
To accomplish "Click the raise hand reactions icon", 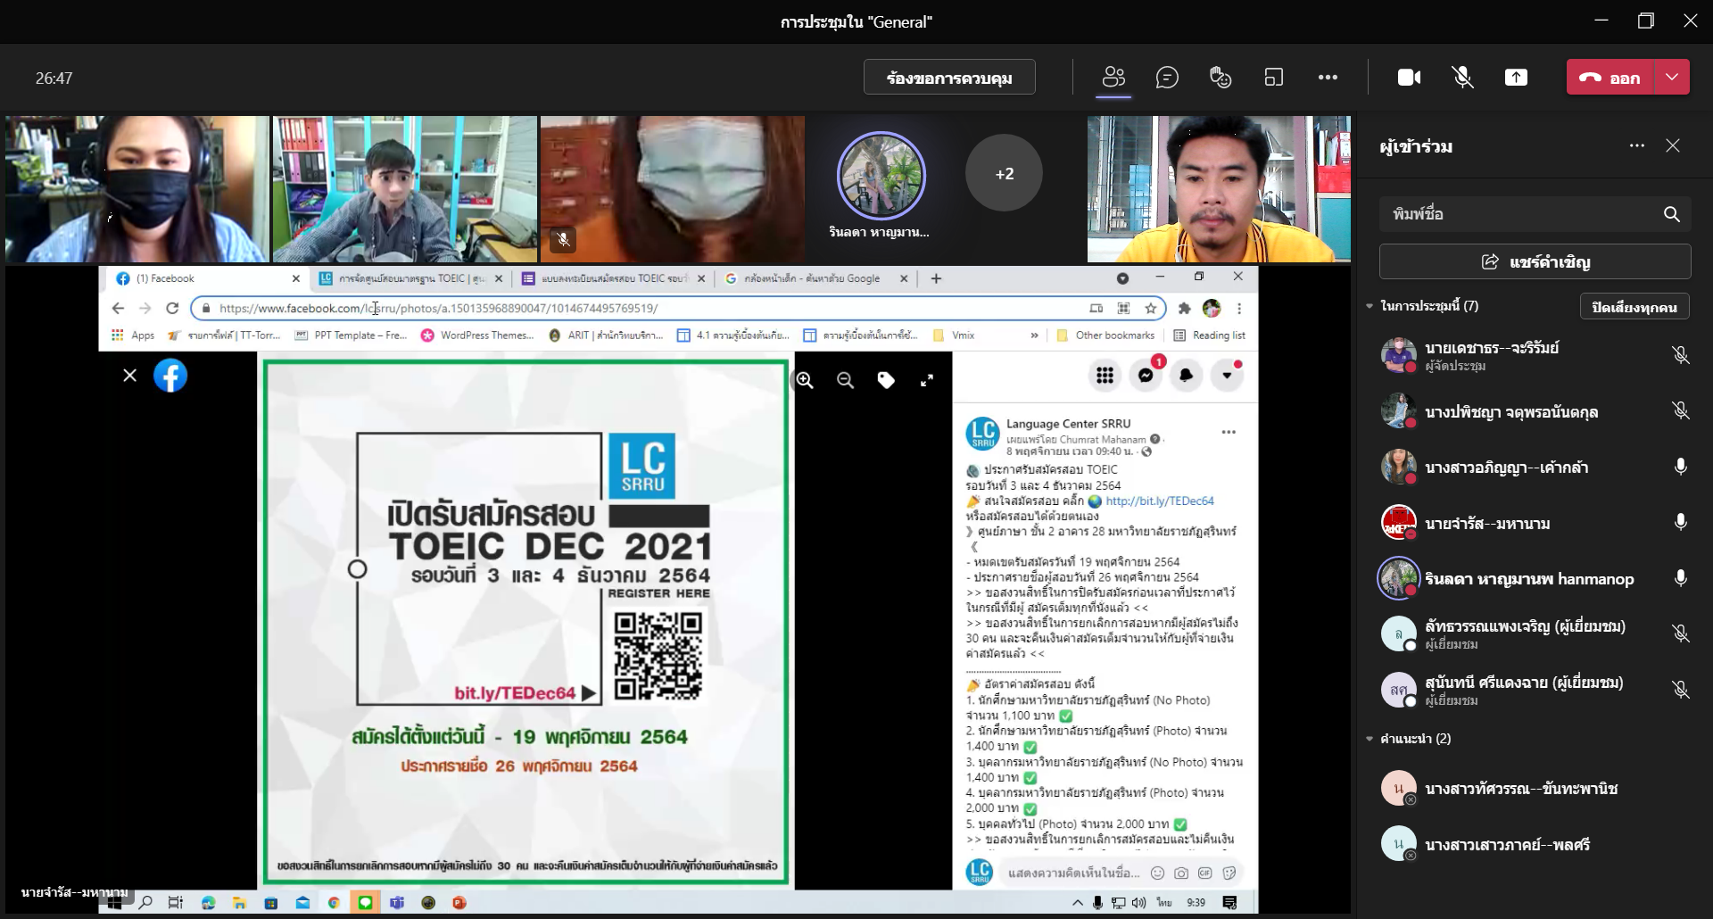I will [1221, 78].
